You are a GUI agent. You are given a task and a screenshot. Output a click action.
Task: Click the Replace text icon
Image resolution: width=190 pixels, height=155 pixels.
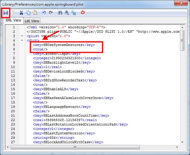(x=74, y=13)
